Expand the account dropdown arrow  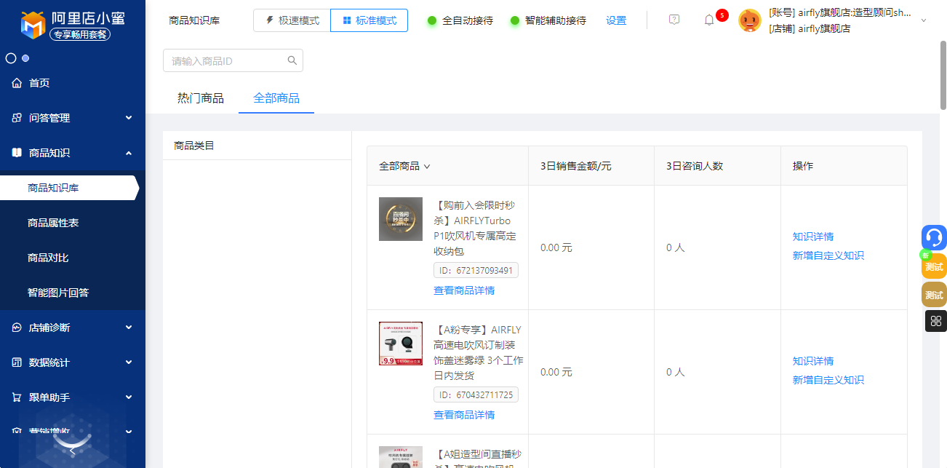pos(924,20)
